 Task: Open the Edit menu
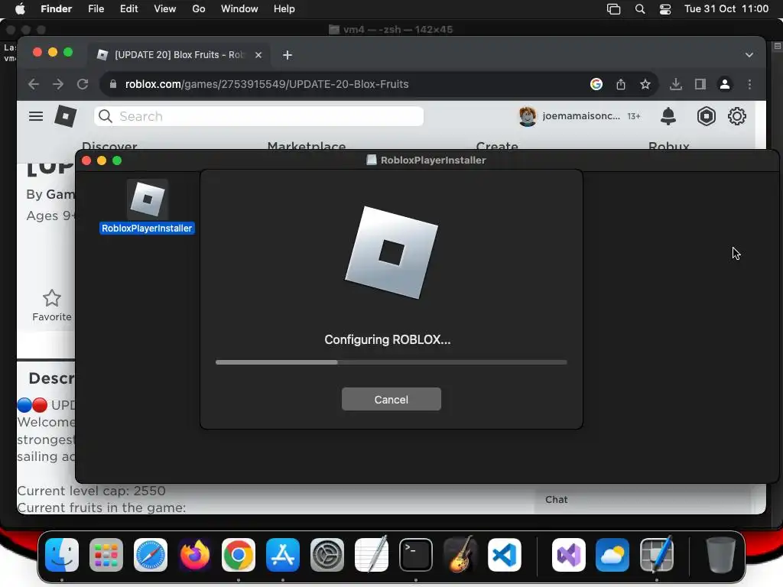pyautogui.click(x=128, y=9)
